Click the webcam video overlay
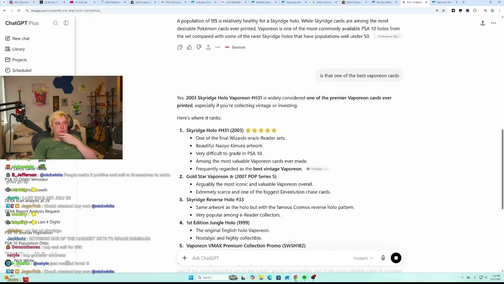504x284 pixels. click(61, 118)
